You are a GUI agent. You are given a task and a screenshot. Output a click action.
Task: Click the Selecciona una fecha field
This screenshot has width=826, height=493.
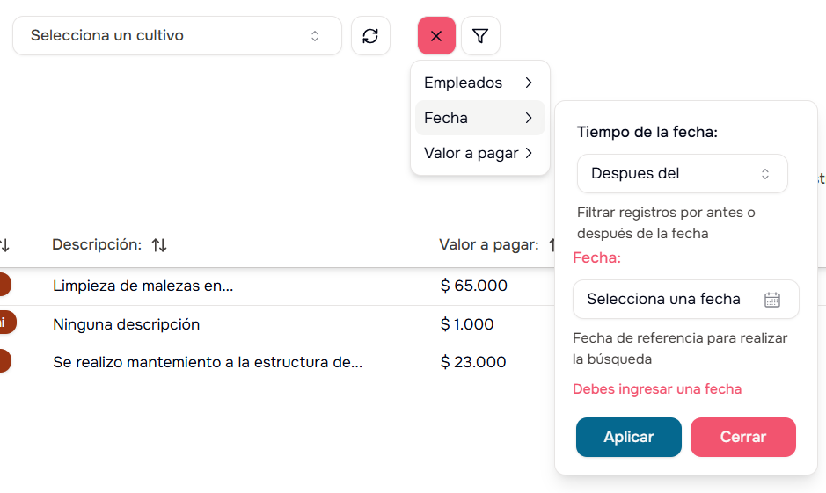664,300
